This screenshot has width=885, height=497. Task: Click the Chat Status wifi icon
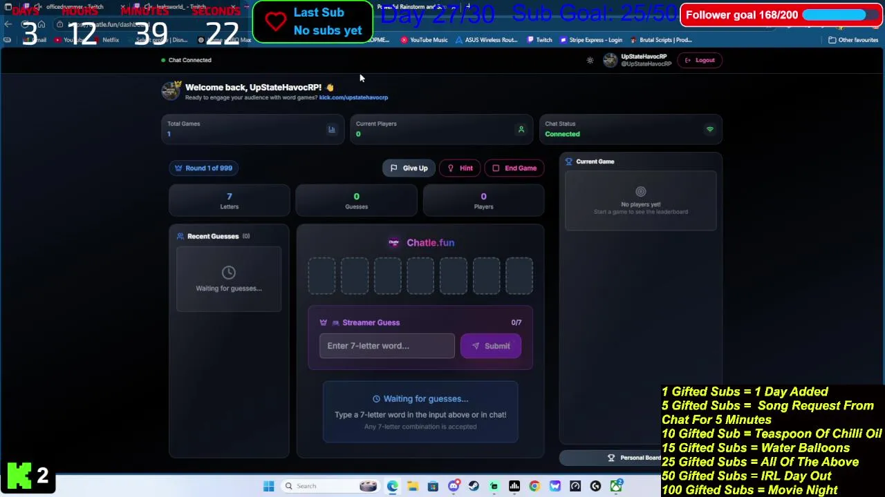click(x=709, y=129)
